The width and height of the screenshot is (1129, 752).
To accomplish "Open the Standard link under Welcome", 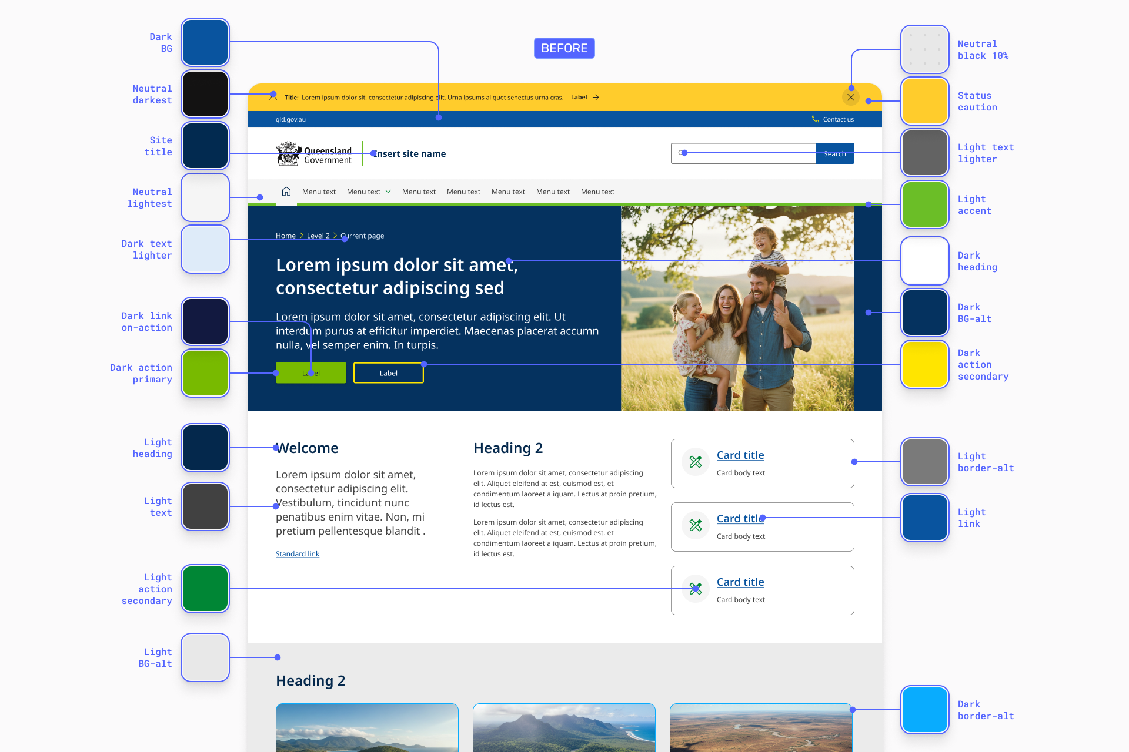I will coord(298,554).
